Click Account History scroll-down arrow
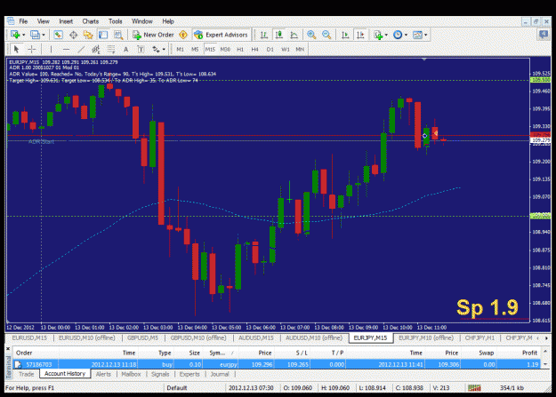The image size is (556, 397). point(545,364)
